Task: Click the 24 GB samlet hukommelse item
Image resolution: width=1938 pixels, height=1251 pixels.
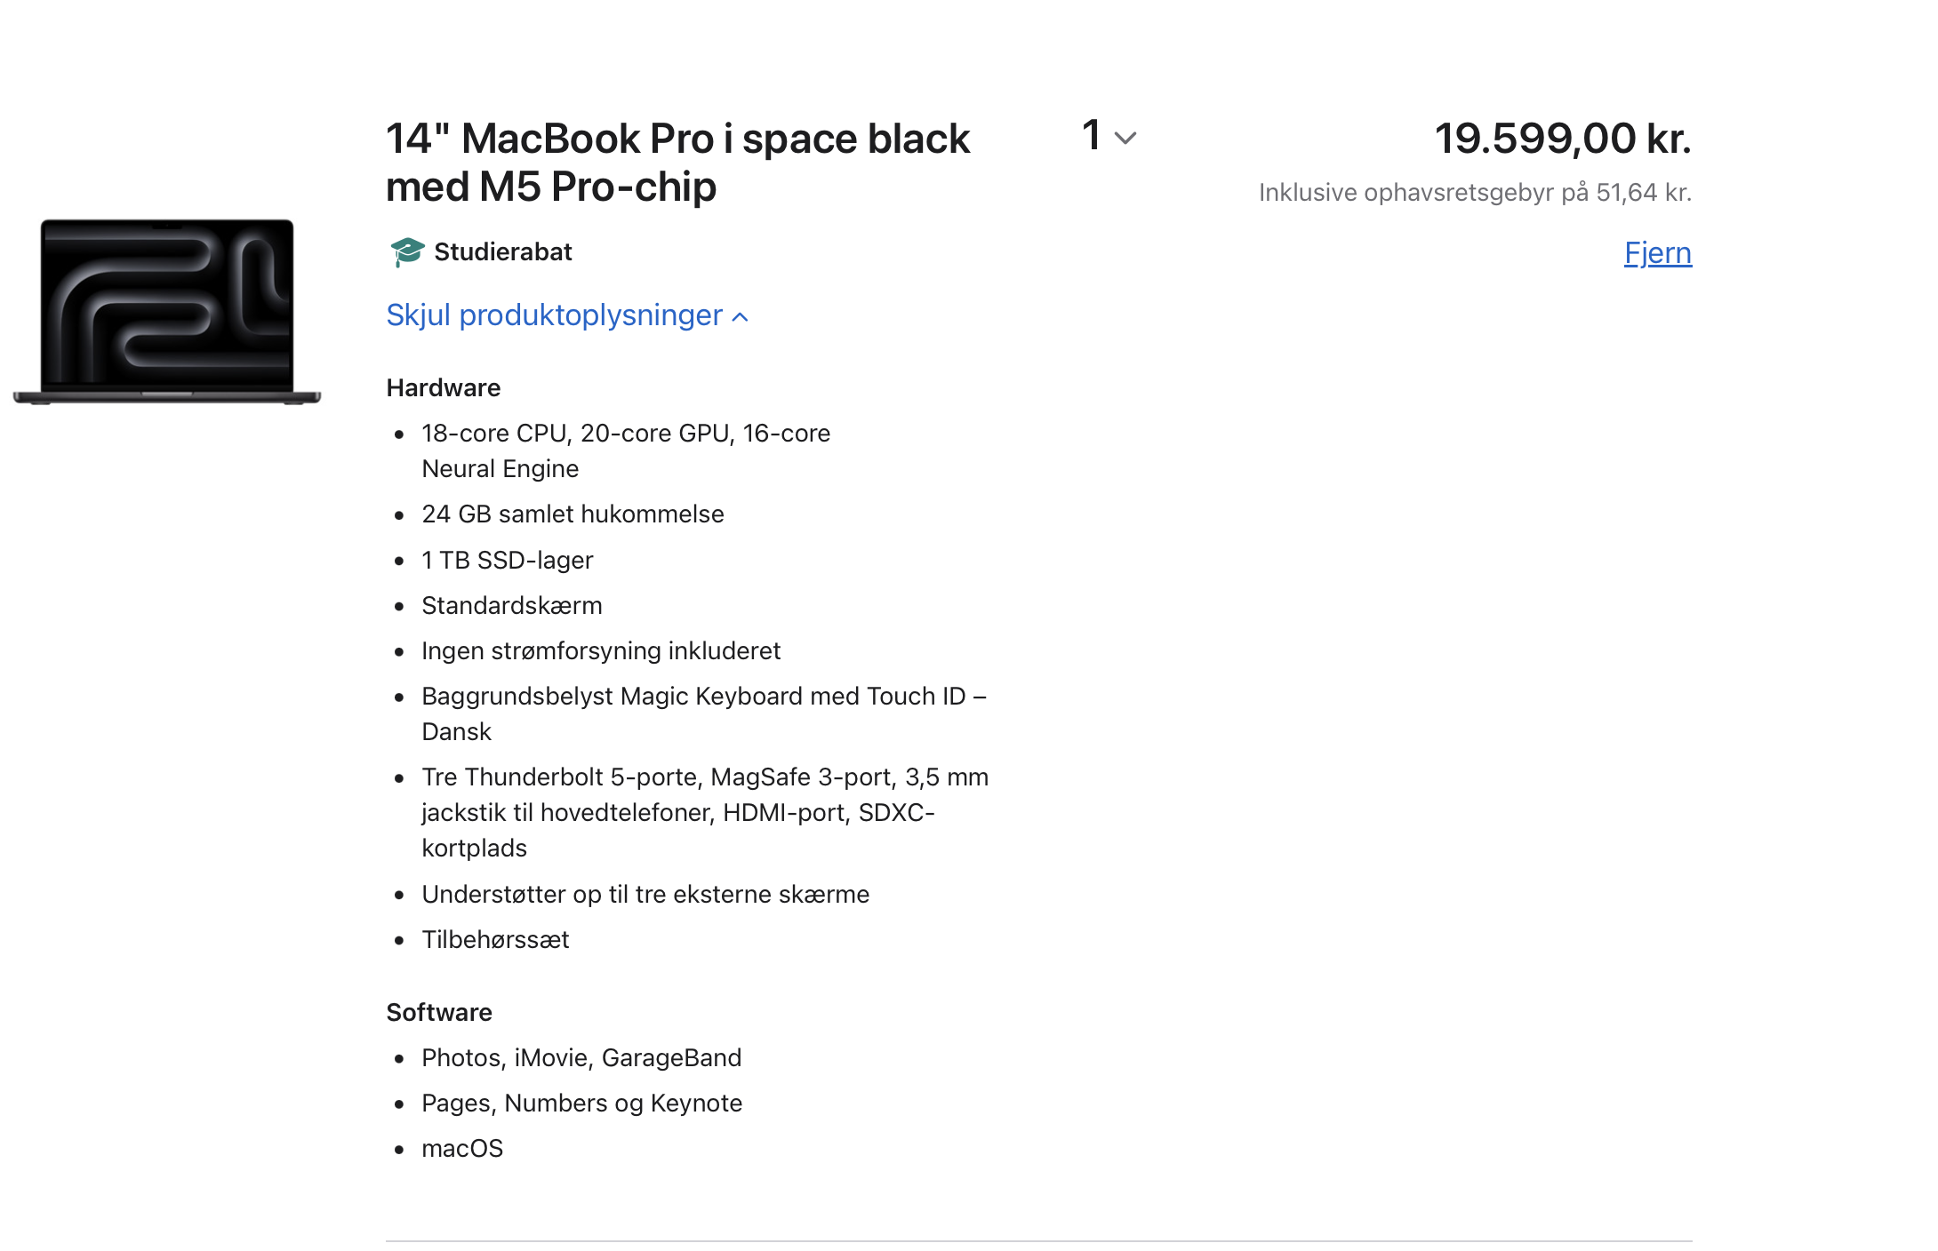Action: coord(573,514)
